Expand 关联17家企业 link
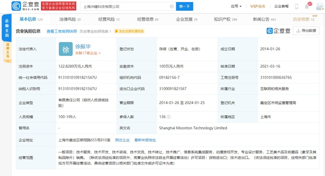 click(x=88, y=53)
